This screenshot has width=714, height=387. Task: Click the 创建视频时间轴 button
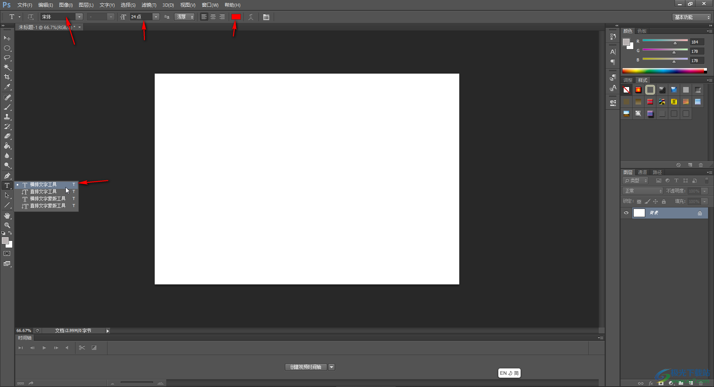[306, 367]
